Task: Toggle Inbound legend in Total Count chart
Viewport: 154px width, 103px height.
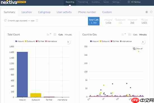Action: tap(20, 41)
